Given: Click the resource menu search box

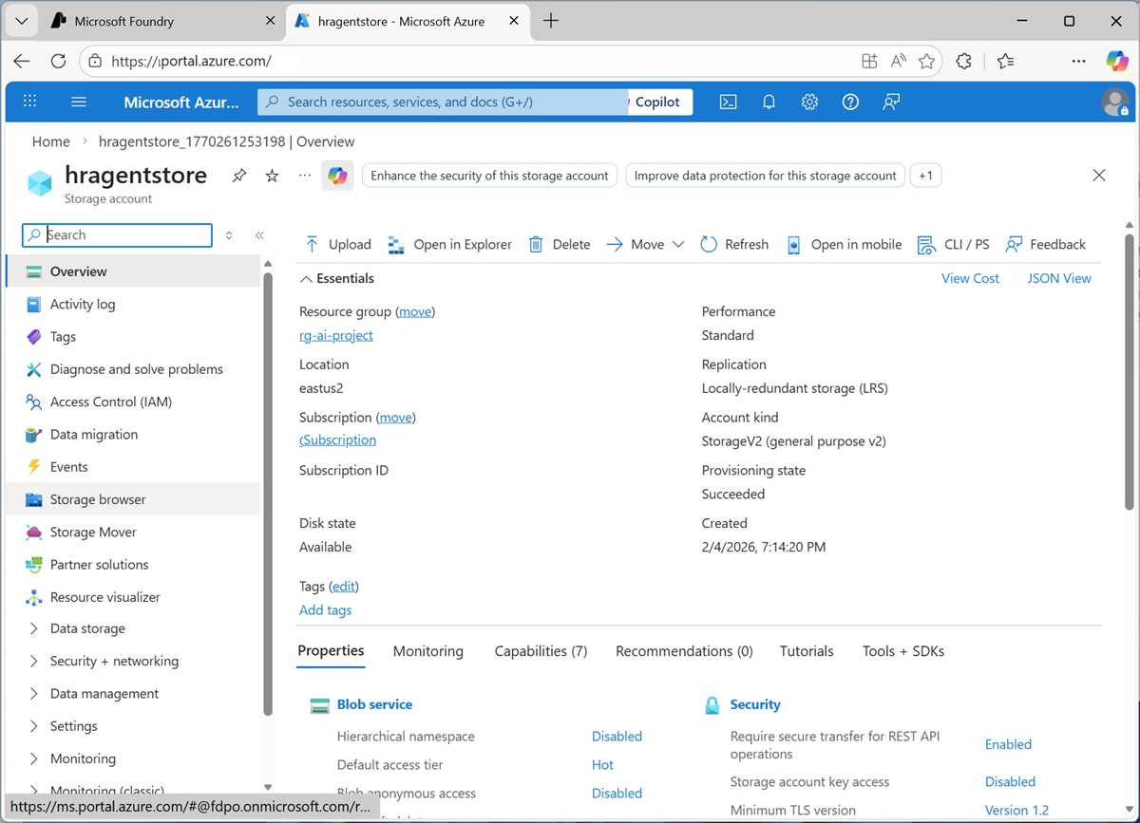Looking at the screenshot, I should (116, 234).
